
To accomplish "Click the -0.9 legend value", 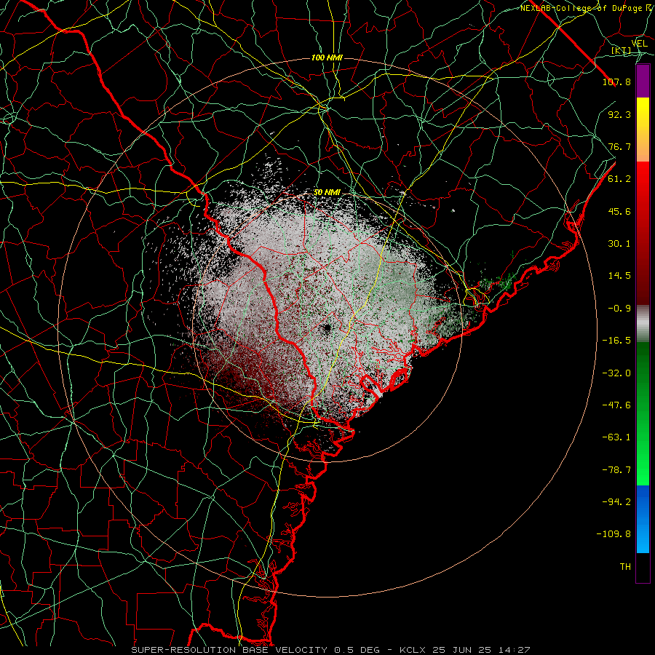I will (619, 309).
